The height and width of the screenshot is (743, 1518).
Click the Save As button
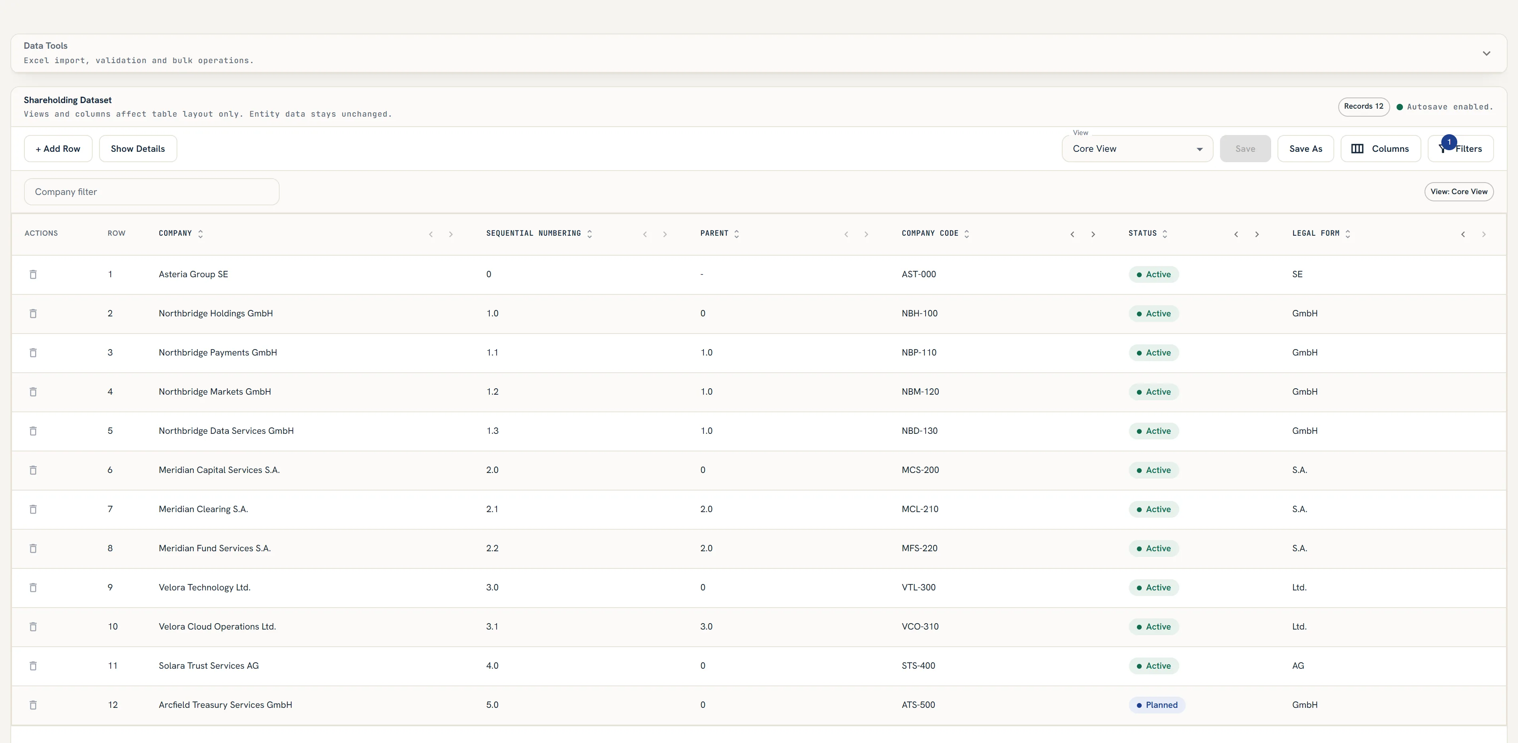tap(1305, 149)
